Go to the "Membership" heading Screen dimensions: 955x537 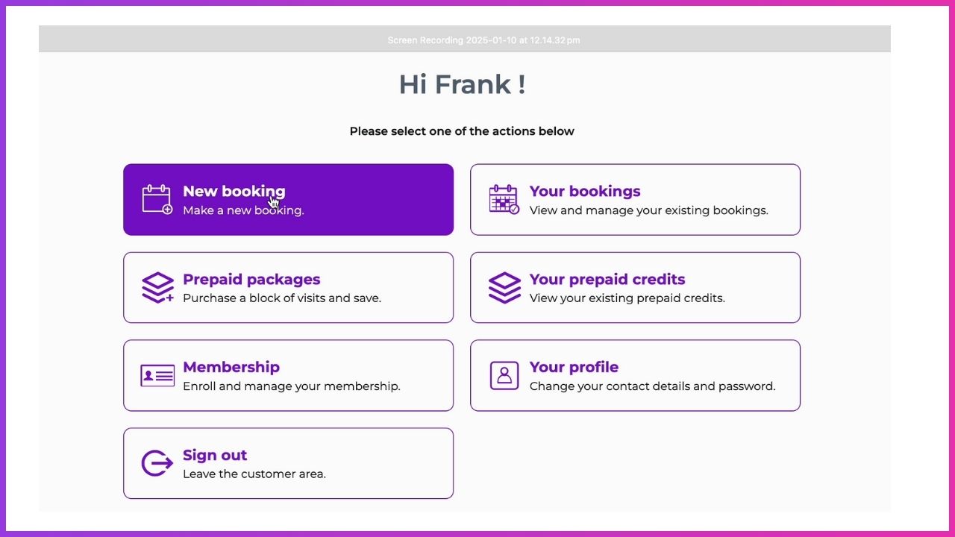(x=231, y=367)
